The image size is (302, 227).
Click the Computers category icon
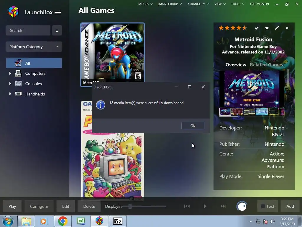coord(18,73)
